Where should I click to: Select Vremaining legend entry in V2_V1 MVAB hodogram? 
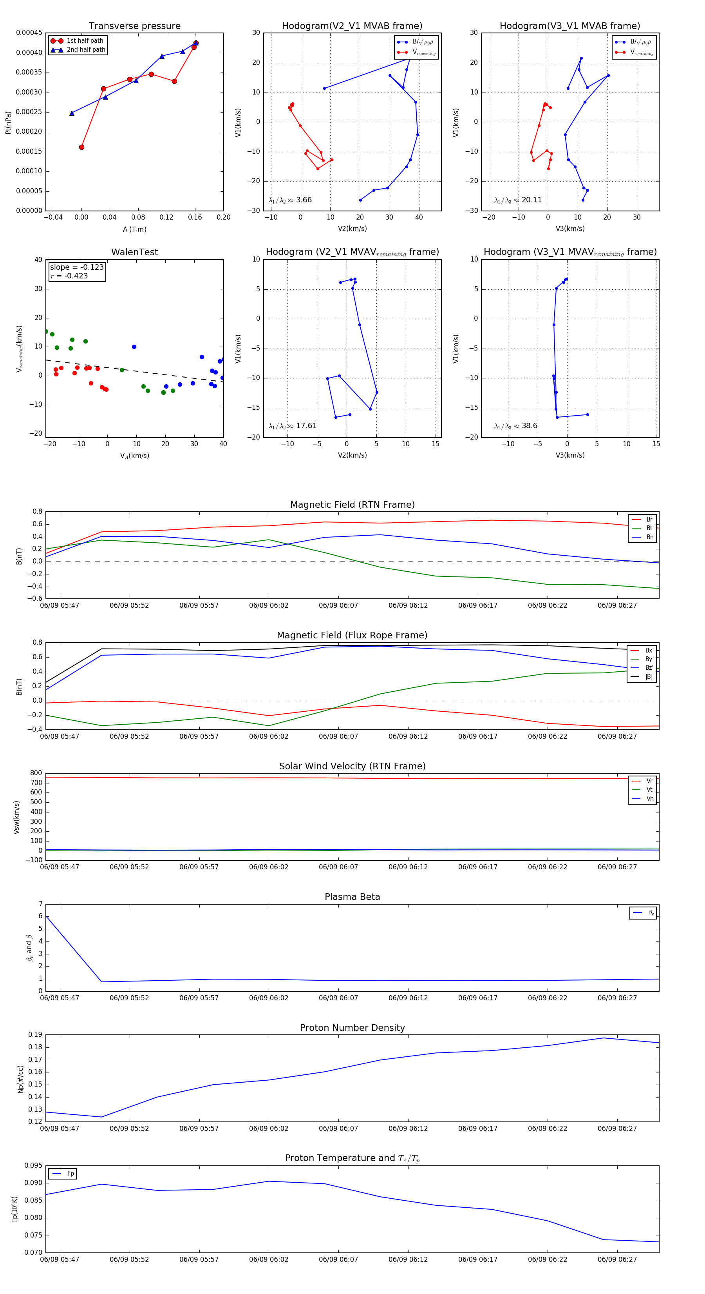coord(416,52)
